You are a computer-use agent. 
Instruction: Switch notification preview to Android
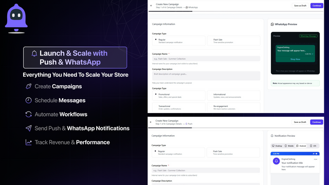pos(301,146)
